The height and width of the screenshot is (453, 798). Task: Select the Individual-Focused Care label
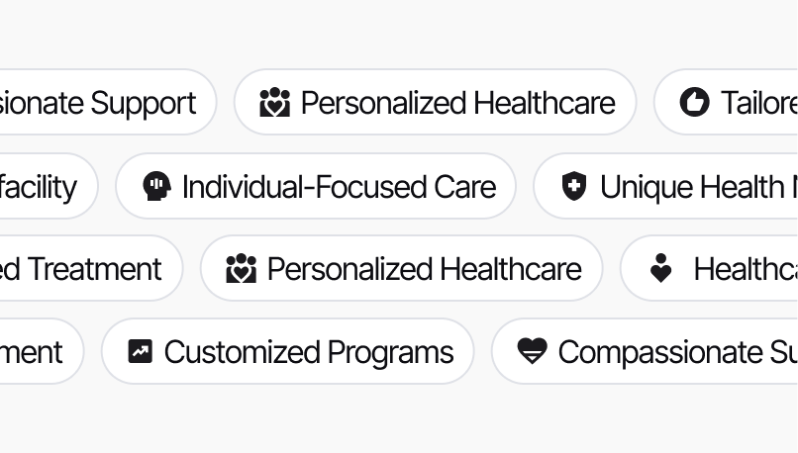[x=339, y=186]
